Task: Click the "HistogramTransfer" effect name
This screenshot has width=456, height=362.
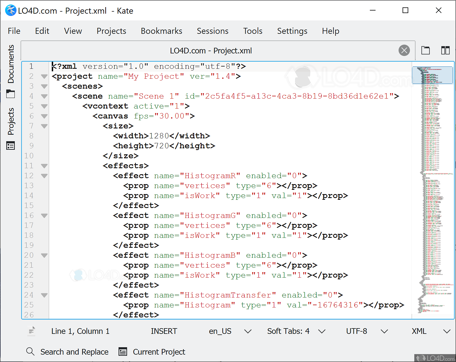Action: (228, 295)
